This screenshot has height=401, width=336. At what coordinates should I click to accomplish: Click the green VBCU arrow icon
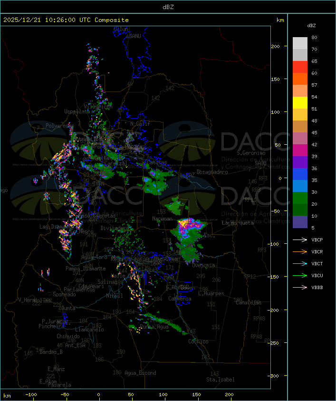tap(300, 275)
